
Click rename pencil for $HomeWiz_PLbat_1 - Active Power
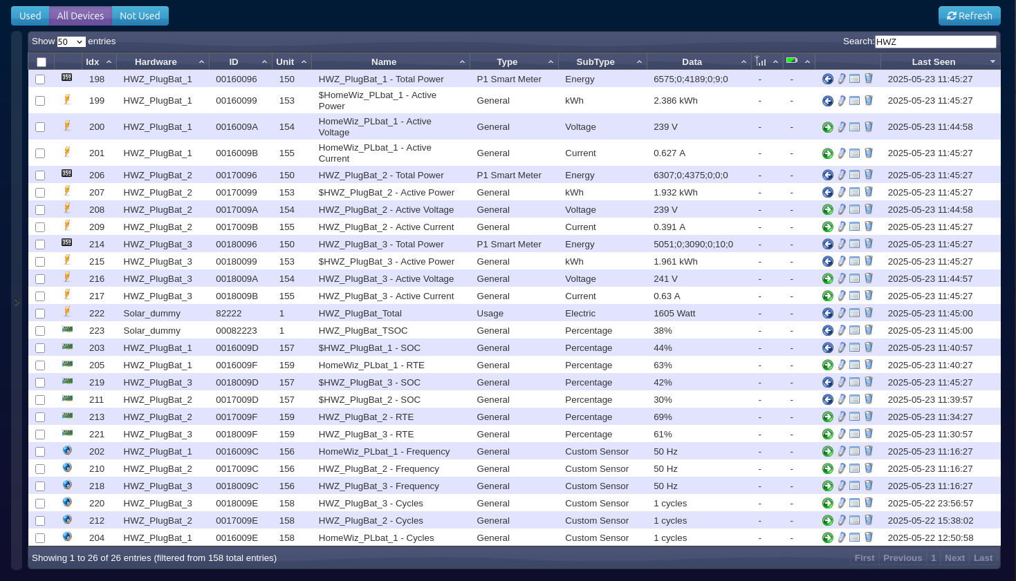(842, 101)
